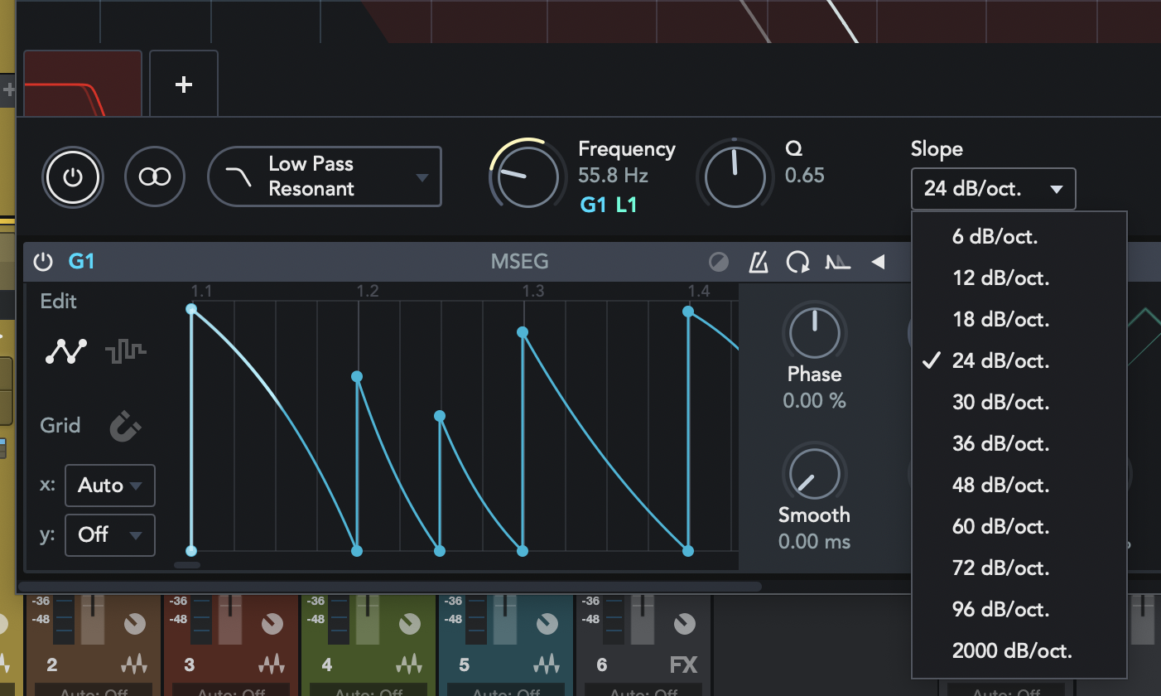The image size is (1161, 696).
Task: Select 36 dB/oct. from the slope menu
Action: coord(1019,444)
